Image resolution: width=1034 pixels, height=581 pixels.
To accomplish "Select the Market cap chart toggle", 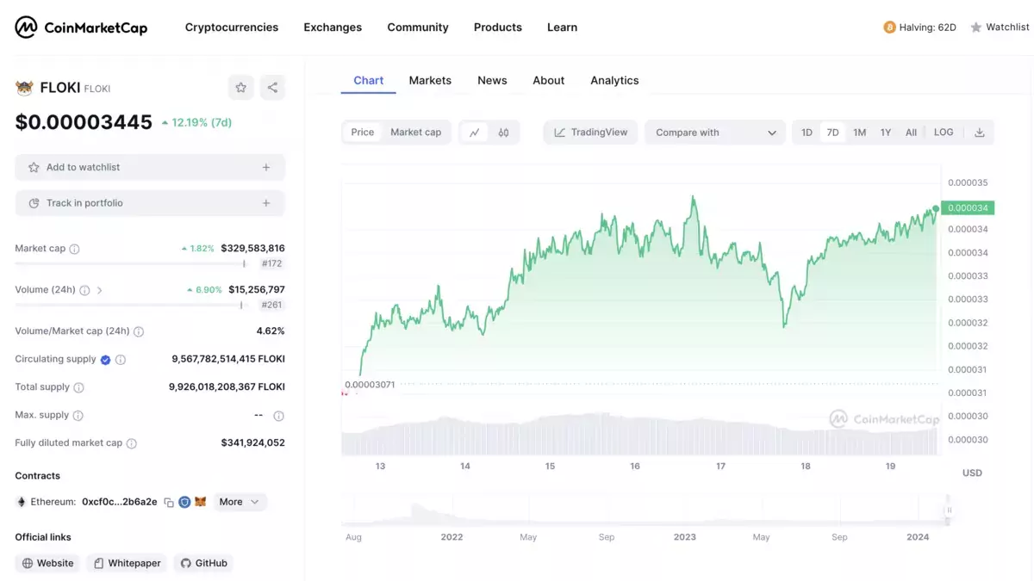I will 415,133.
